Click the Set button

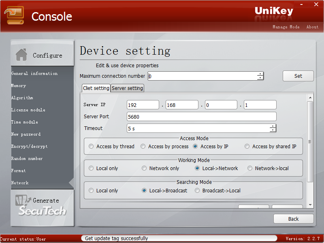[298, 76]
